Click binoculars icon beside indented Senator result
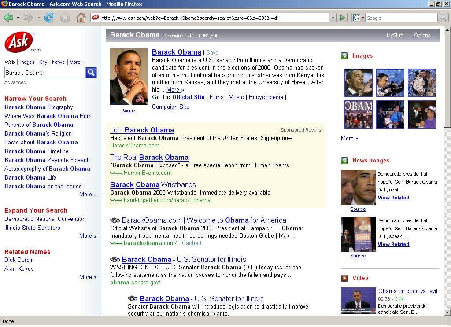The width and height of the screenshot is (451, 327). coord(133,298)
